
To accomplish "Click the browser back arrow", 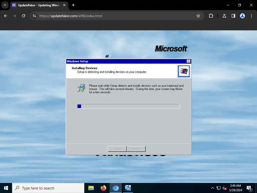I will tap(6, 16).
